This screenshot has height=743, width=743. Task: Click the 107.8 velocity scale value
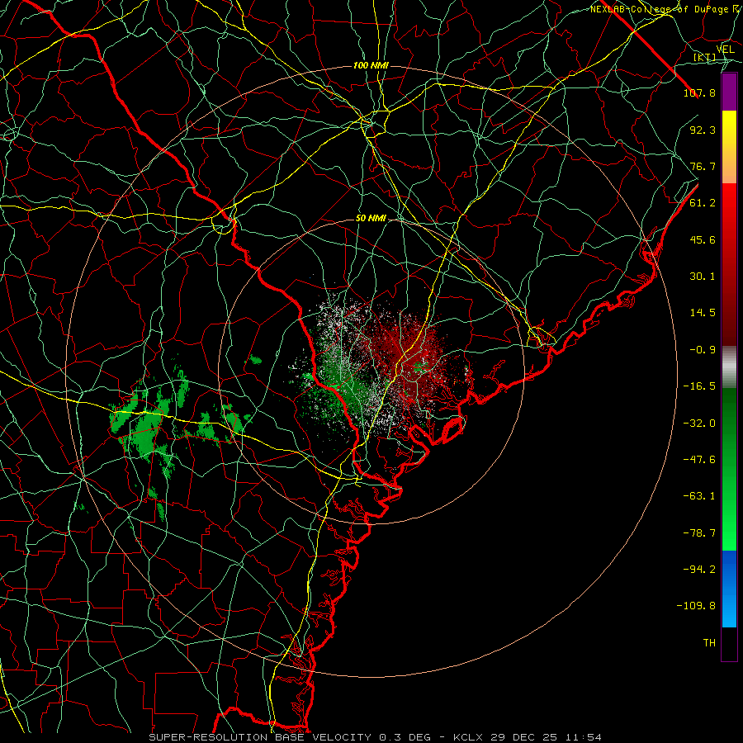point(699,92)
